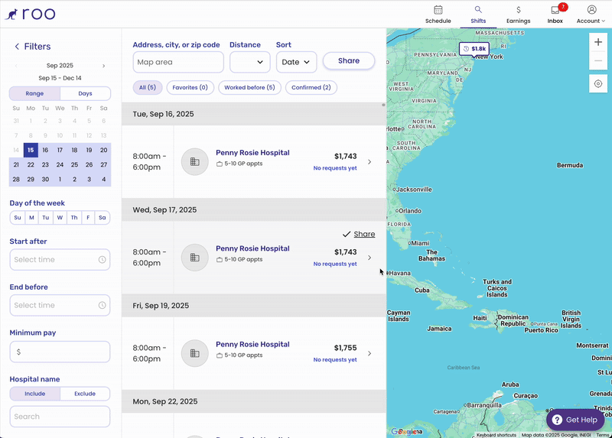Select Exclude for hospital name
This screenshot has width=612, height=438.
85,394
